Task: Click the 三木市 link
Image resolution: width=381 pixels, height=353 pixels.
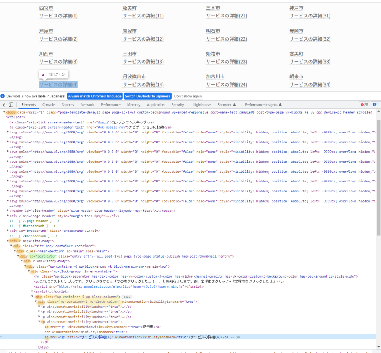Action: (x=213, y=8)
